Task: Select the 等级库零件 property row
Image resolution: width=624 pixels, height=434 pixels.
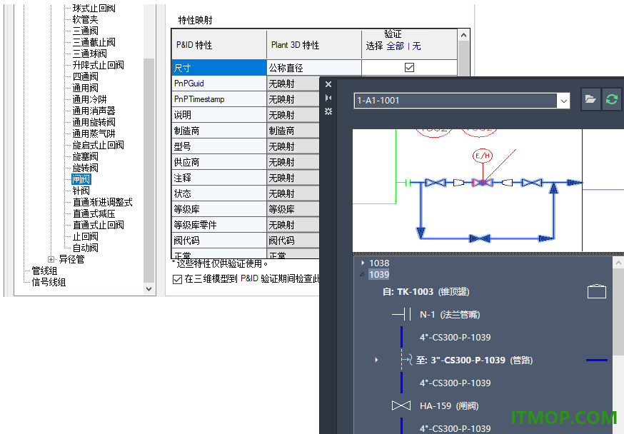Action: coord(219,225)
